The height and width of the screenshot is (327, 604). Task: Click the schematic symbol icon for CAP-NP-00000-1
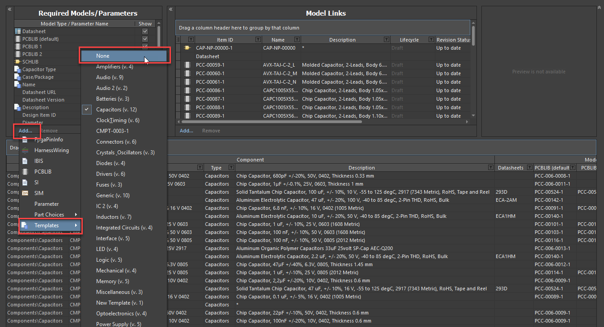pos(187,48)
